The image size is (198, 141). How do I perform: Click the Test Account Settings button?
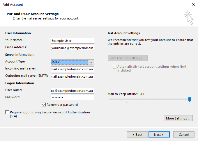coord(128,58)
